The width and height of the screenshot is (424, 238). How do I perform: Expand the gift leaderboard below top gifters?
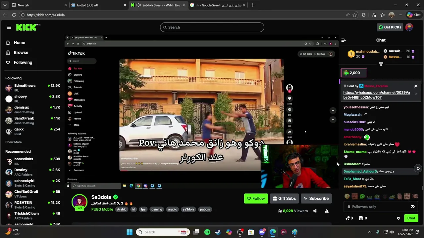(x=381, y=64)
